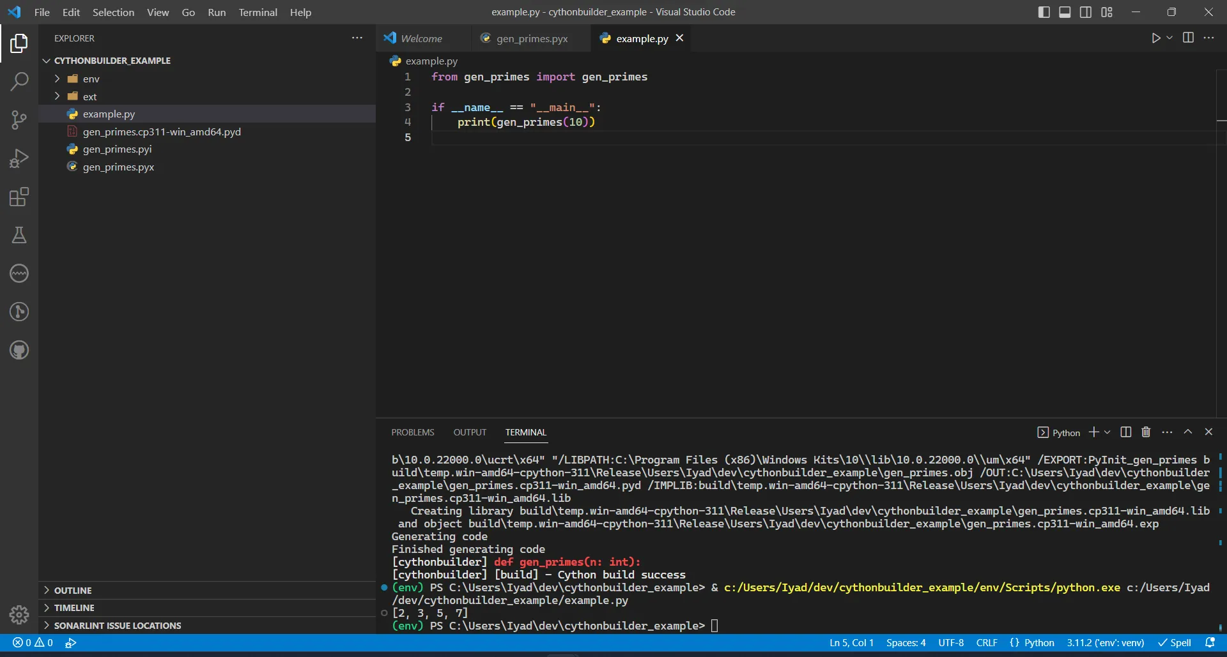
Task: Kill terminal with the trash icon
Action: click(x=1146, y=432)
